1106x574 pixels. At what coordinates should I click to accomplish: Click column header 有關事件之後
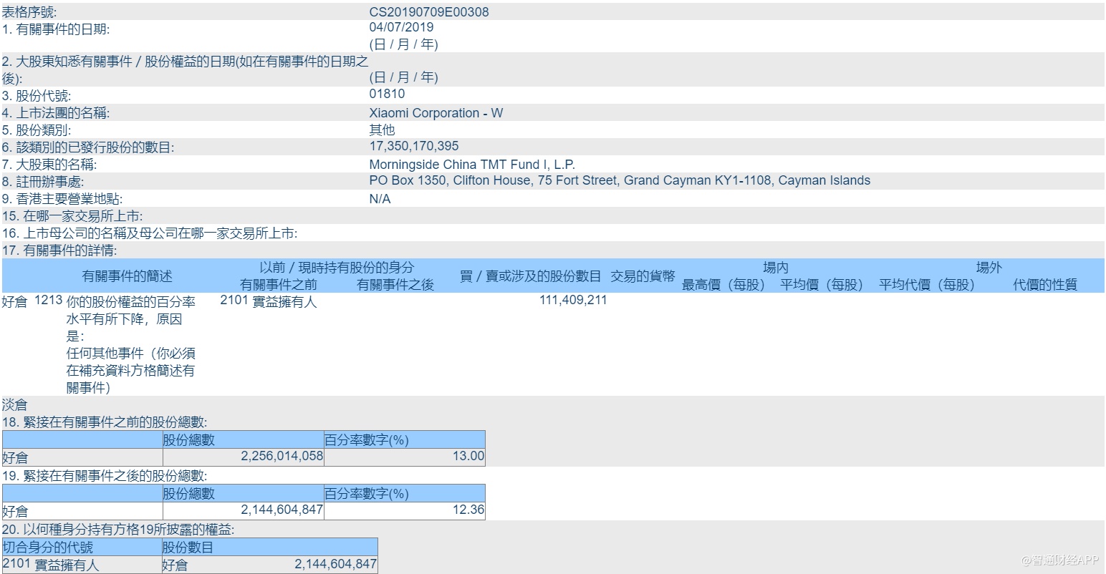[395, 284]
